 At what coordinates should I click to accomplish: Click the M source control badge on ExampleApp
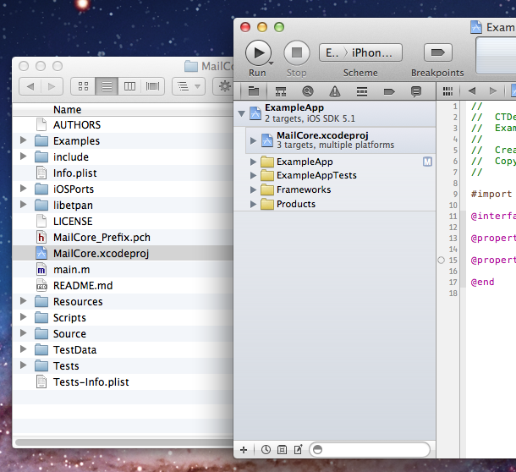point(427,162)
